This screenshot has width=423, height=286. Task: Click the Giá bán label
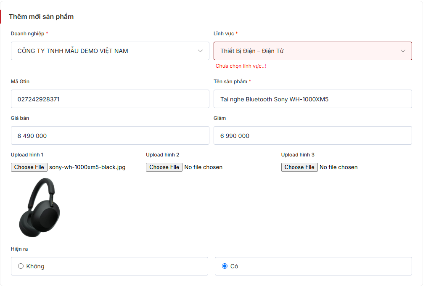coord(20,118)
